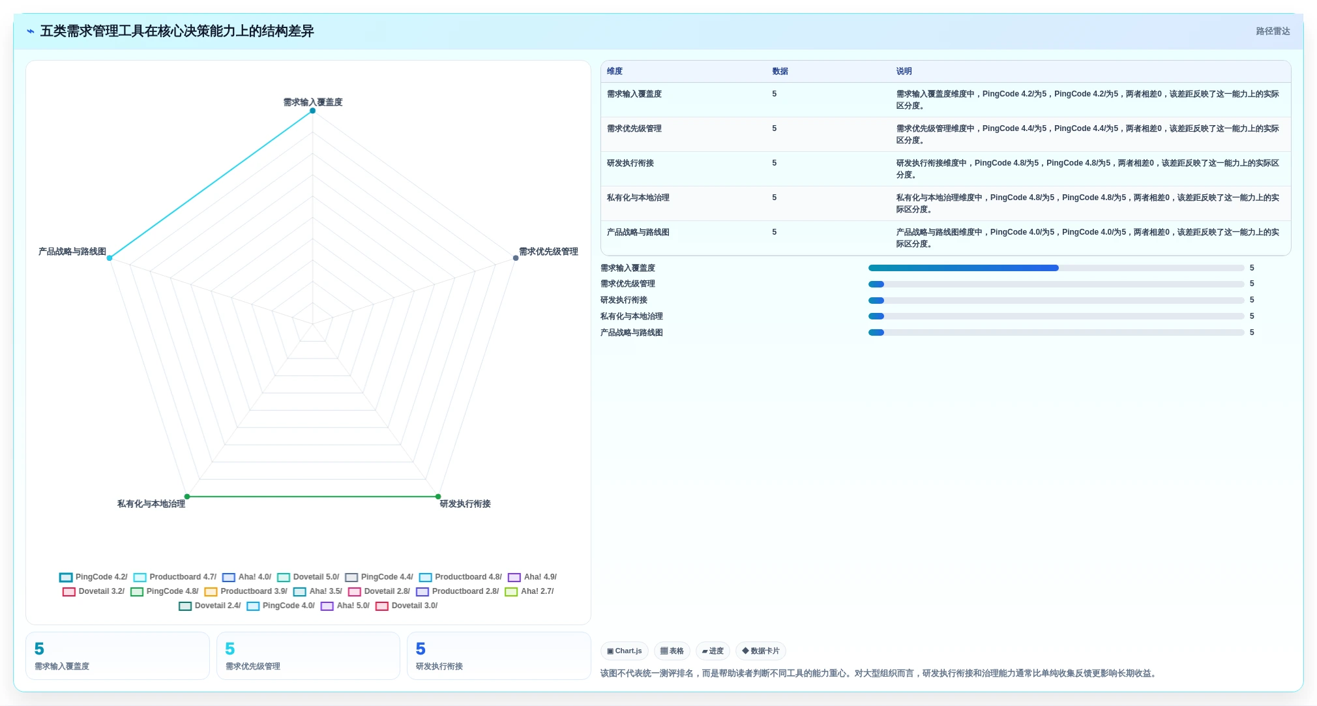The image size is (1317, 706).
Task: Toggle the Aha! 4.0/ legend entry
Action: tap(246, 577)
